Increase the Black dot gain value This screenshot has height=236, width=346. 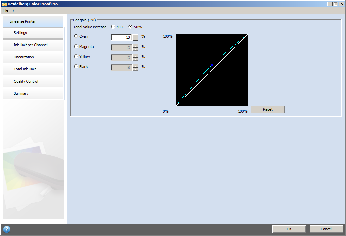135,66
